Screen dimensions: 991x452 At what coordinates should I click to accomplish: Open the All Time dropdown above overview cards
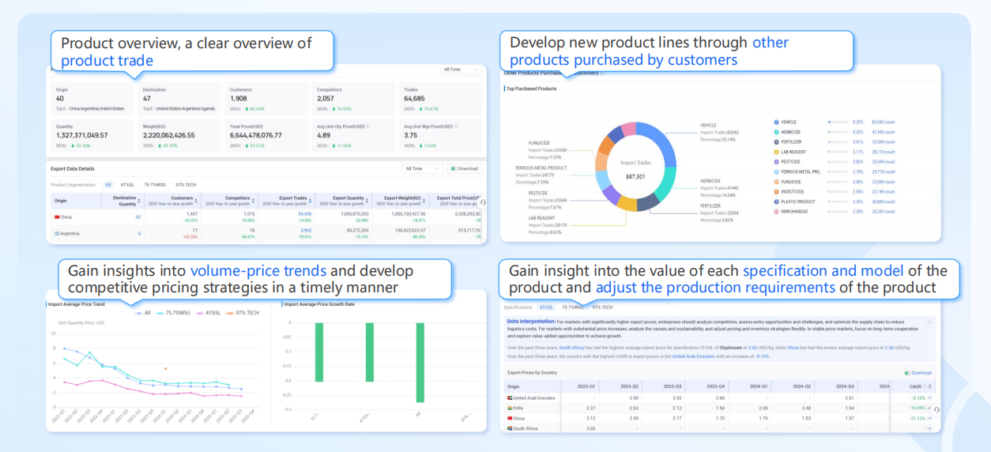[x=461, y=70]
